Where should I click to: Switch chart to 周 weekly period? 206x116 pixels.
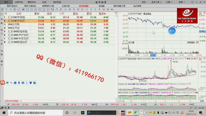tap(70, 9)
